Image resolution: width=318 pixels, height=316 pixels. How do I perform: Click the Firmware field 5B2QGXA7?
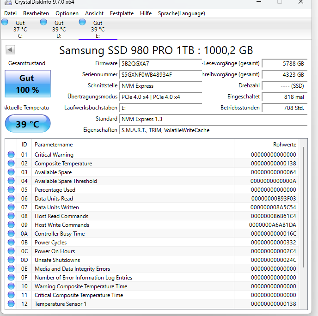pyautogui.click(x=161, y=64)
